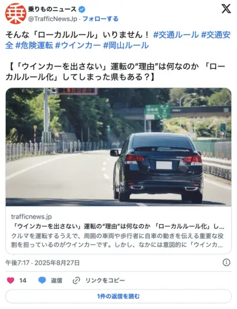Click フォローする to follow the account
237x309 pixels.
(100, 19)
